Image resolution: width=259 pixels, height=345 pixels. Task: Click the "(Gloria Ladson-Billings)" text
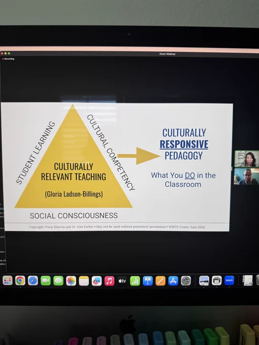click(x=74, y=194)
